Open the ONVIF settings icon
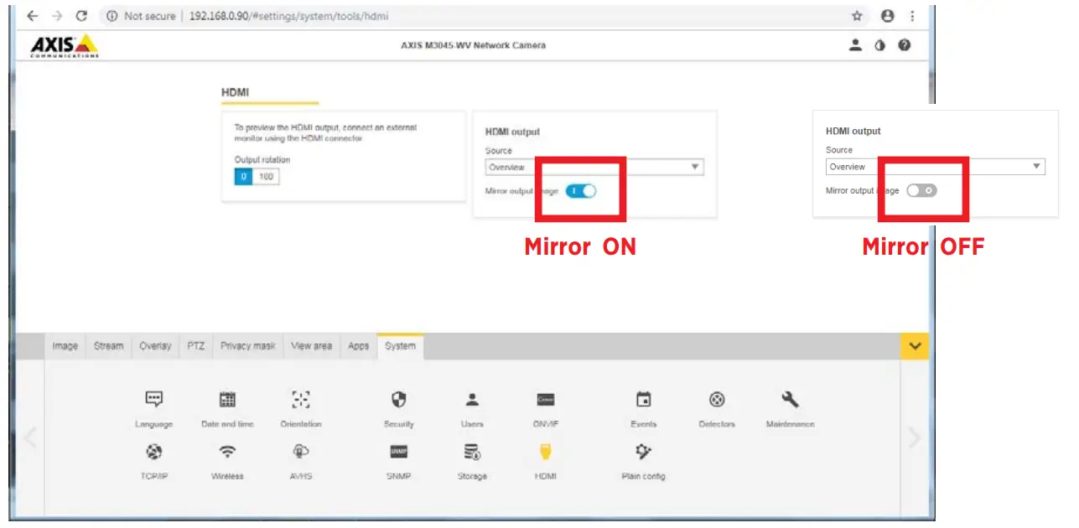 pyautogui.click(x=546, y=400)
